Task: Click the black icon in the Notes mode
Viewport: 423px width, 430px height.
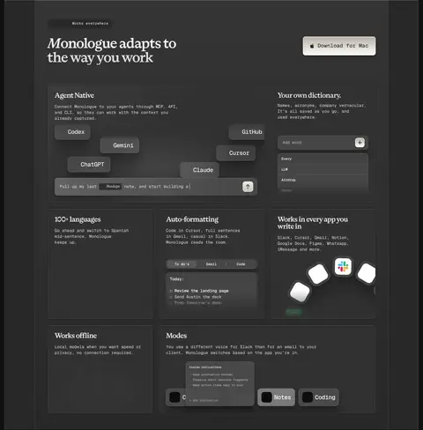Action: coord(267,397)
